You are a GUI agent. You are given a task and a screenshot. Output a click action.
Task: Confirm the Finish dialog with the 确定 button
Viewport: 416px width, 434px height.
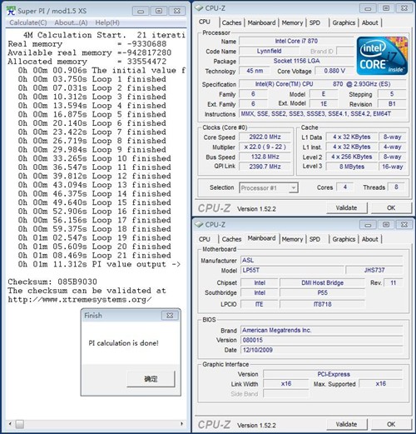point(151,379)
